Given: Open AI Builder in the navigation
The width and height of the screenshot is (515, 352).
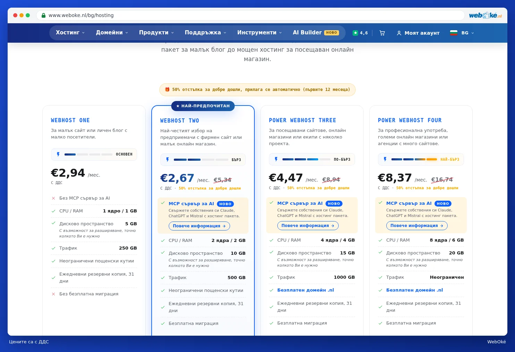Looking at the screenshot, I should pos(316,33).
